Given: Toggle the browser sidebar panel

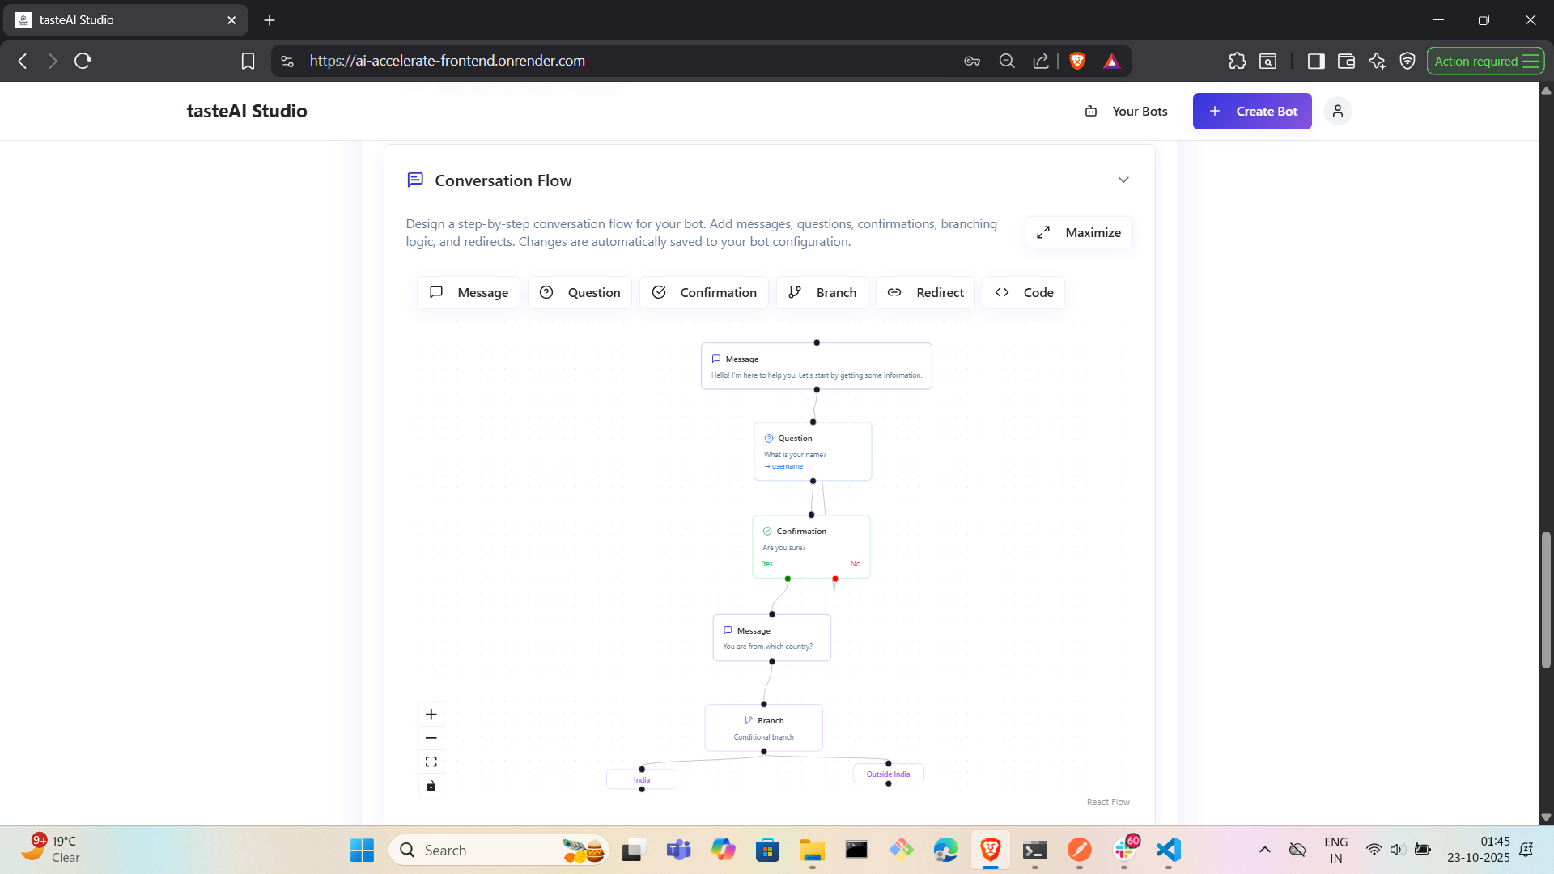Looking at the screenshot, I should (x=1316, y=61).
